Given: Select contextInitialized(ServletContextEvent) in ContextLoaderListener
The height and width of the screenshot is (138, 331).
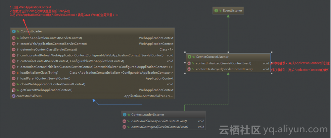Looking at the screenshot, I should 159,121.
